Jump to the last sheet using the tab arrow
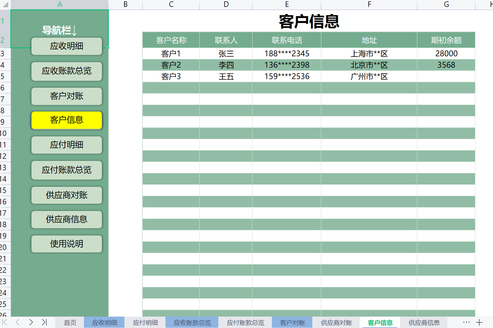Viewport: 493px width, 328px height. pyautogui.click(x=44, y=322)
